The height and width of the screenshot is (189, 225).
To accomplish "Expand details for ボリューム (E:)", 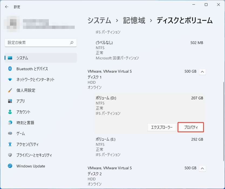I will 148,144.
